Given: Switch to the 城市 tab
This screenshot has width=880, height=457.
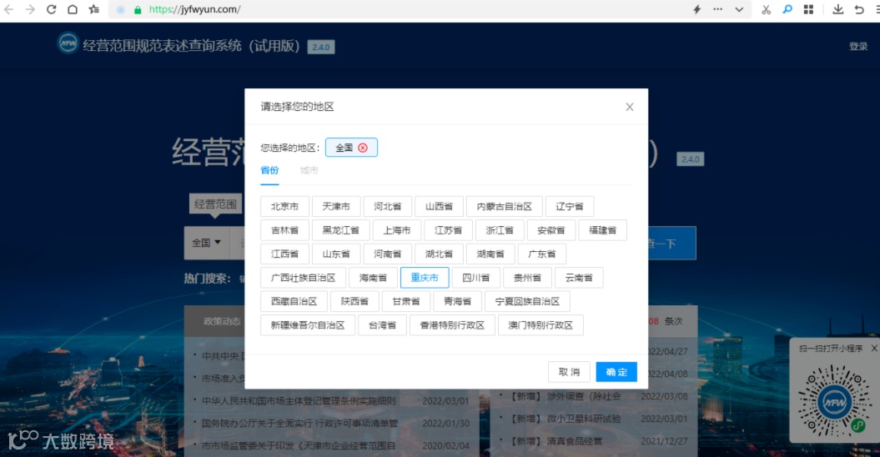Looking at the screenshot, I should tap(309, 170).
